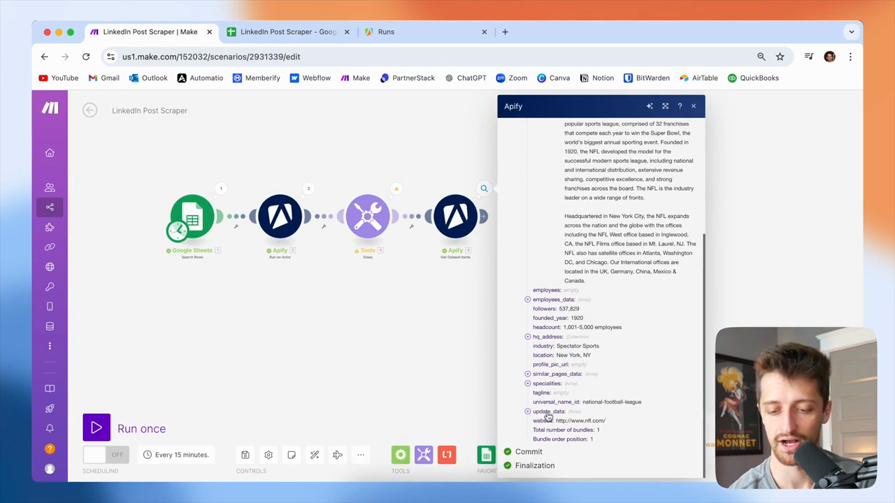895x503 pixels.
Task: Open Connections link icon in sidebar
Action: click(50, 247)
